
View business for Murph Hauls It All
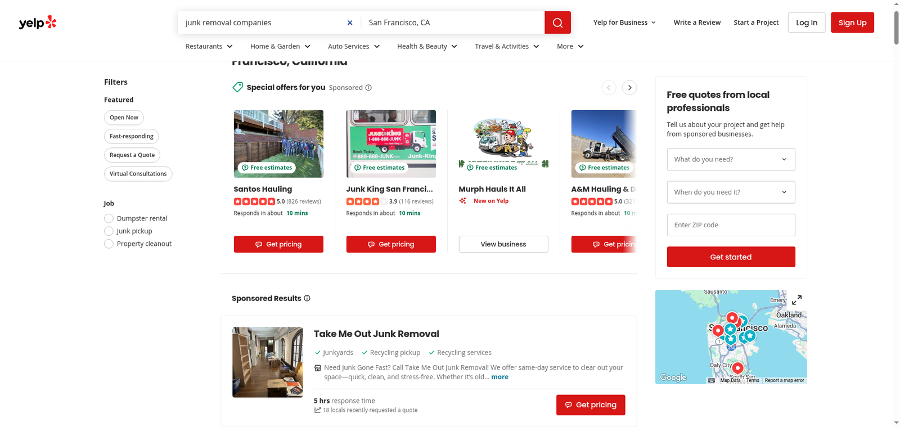tap(503, 244)
